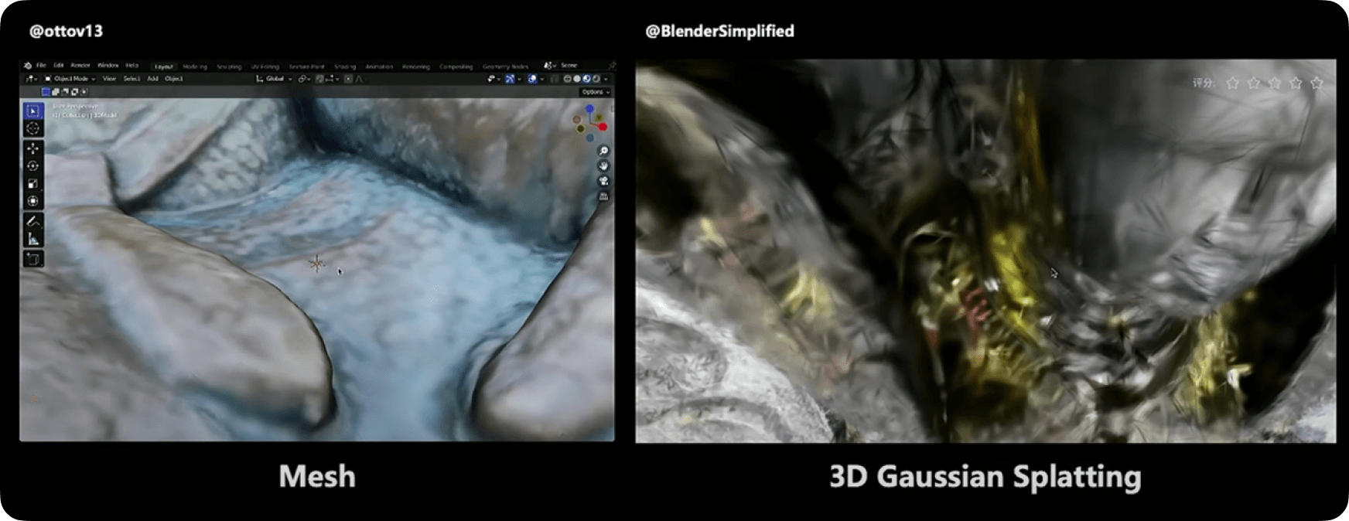The width and height of the screenshot is (1349, 521).
Task: Open the File menu
Action: coord(41,66)
